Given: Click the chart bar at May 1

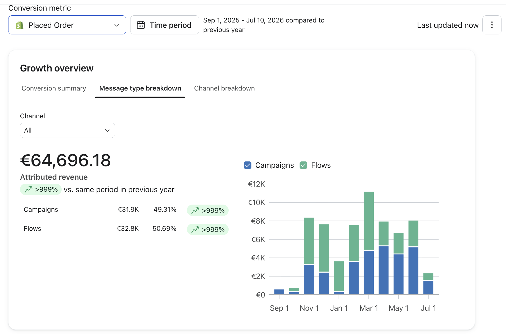Looking at the screenshot, I should (x=399, y=264).
